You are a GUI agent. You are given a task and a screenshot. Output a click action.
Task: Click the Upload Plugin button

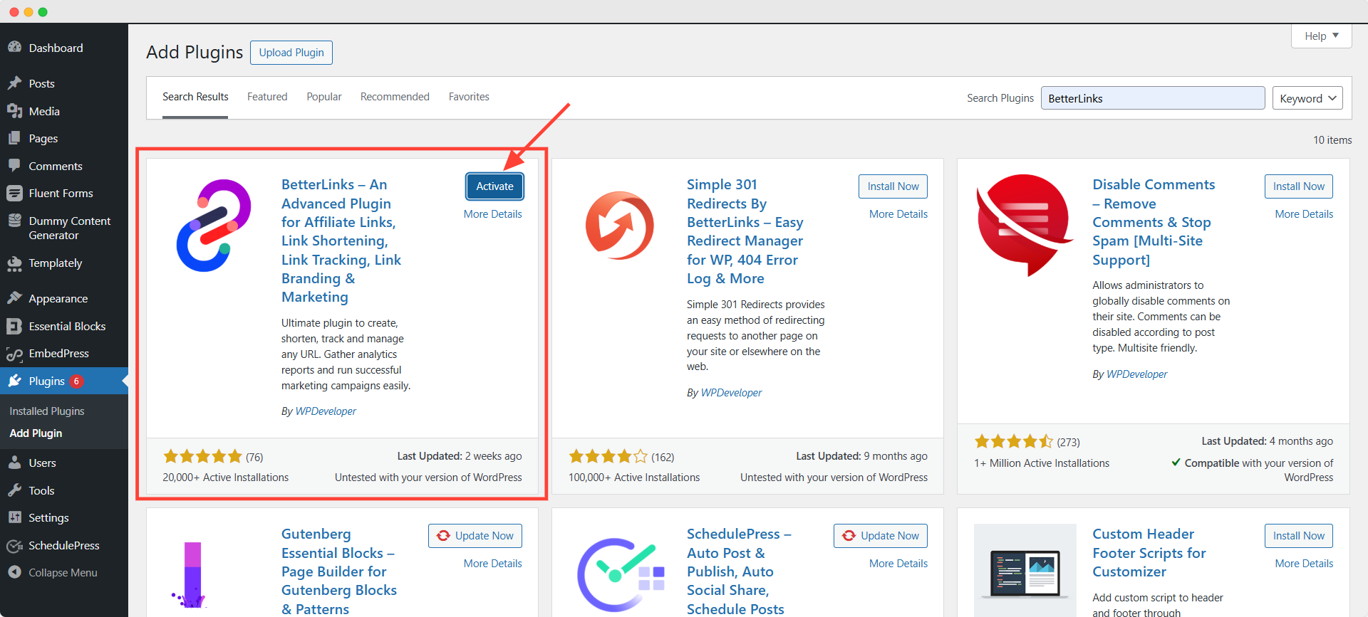click(x=291, y=53)
